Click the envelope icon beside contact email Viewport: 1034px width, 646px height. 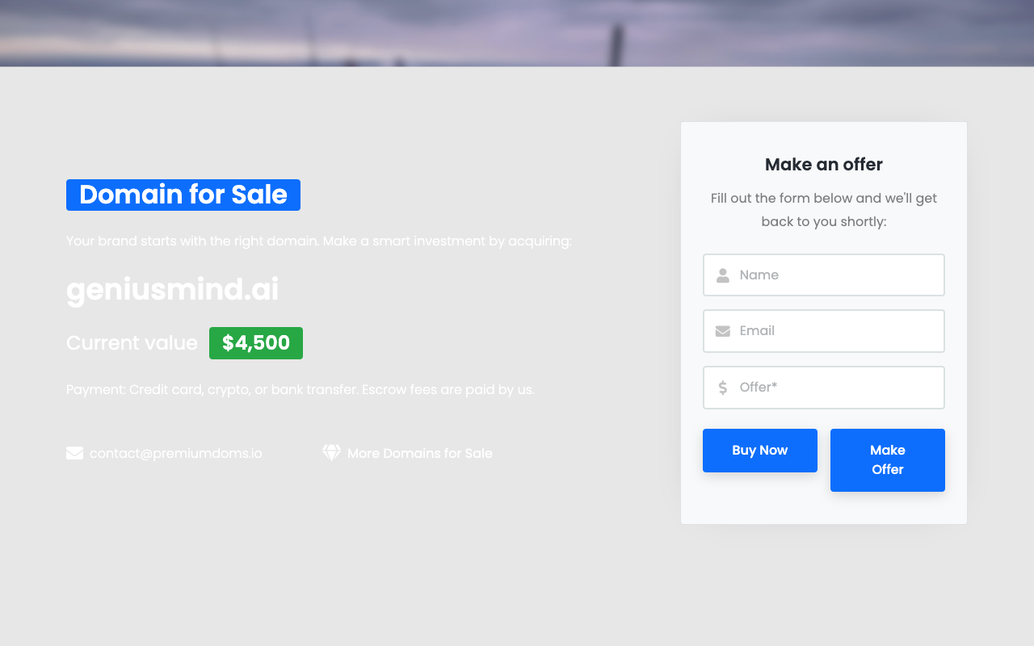[x=74, y=453]
